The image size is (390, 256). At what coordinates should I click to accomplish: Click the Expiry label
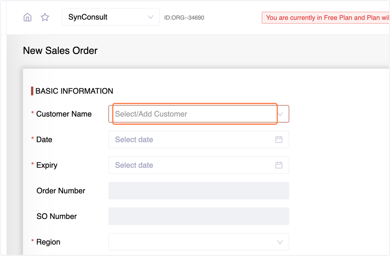click(x=47, y=165)
